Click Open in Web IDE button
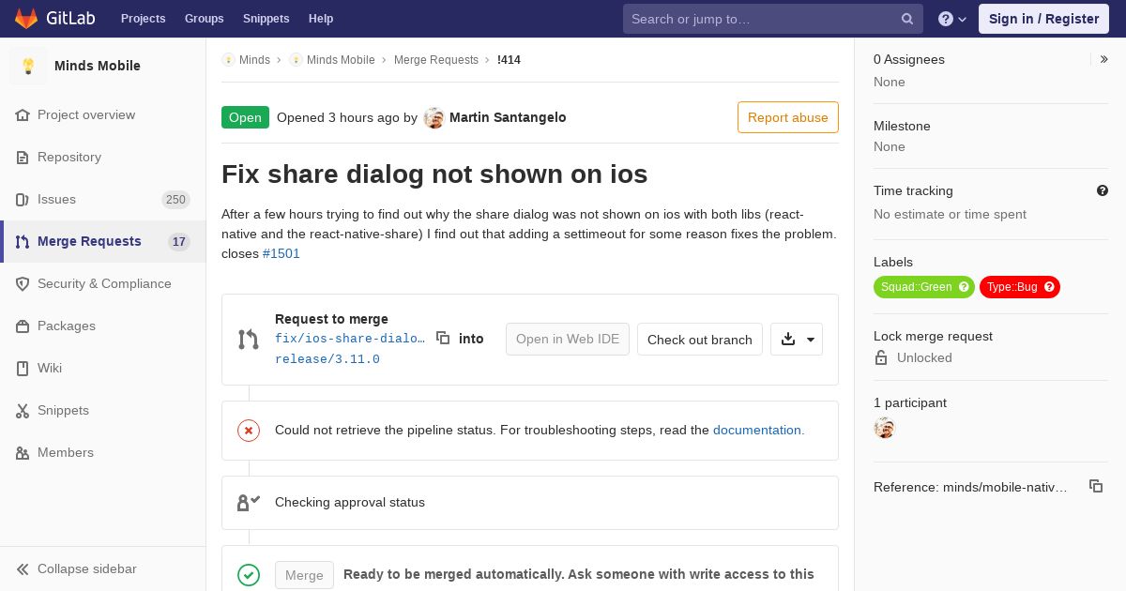1126x591 pixels. 568,339
